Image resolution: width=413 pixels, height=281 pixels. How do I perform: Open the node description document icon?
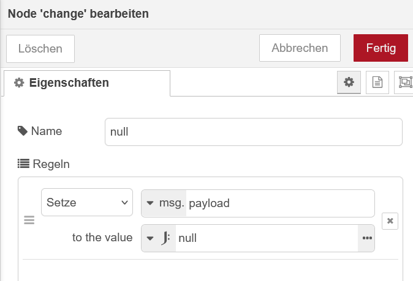point(377,82)
